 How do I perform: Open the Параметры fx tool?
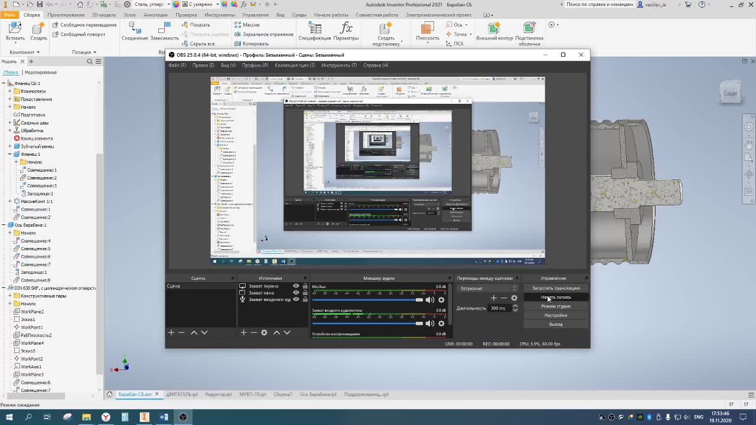[x=346, y=32]
